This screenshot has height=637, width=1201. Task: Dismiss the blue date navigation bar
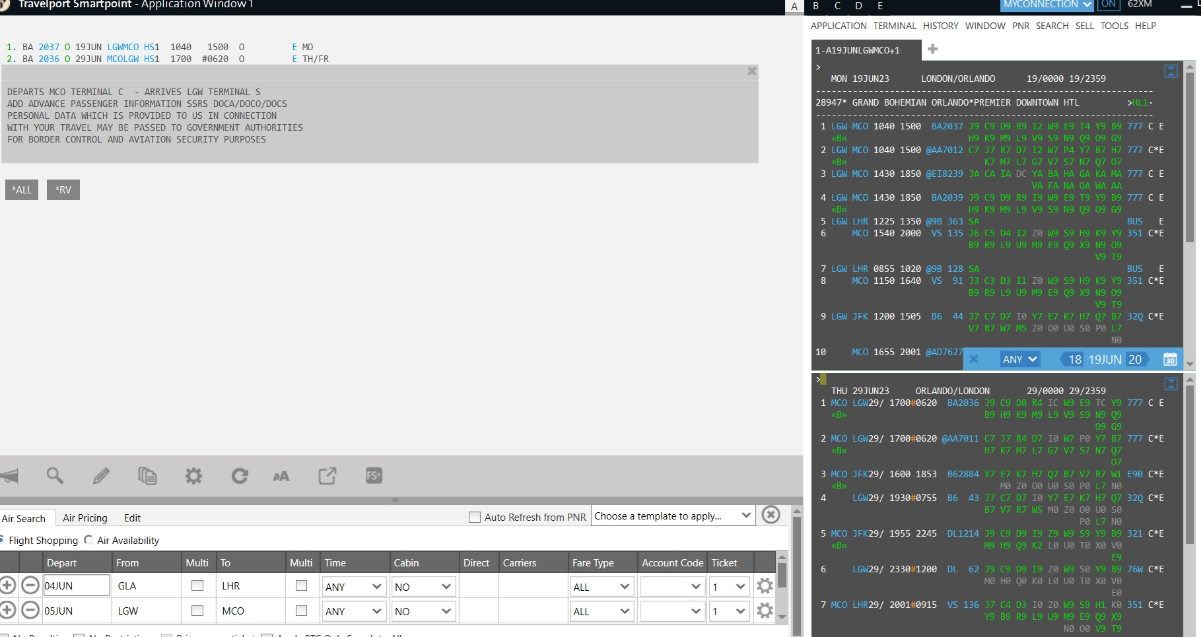pos(974,359)
